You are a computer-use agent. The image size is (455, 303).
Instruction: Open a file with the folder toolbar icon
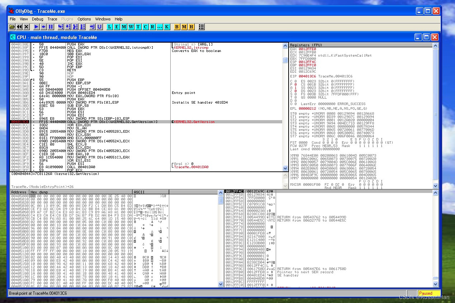12,27
